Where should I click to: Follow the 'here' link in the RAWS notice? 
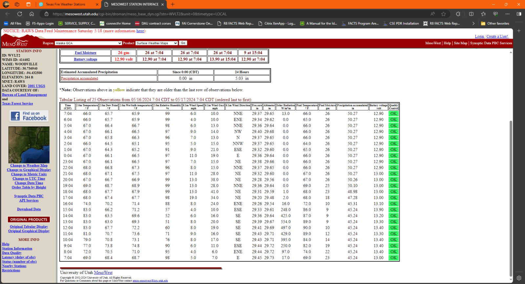coord(140,31)
